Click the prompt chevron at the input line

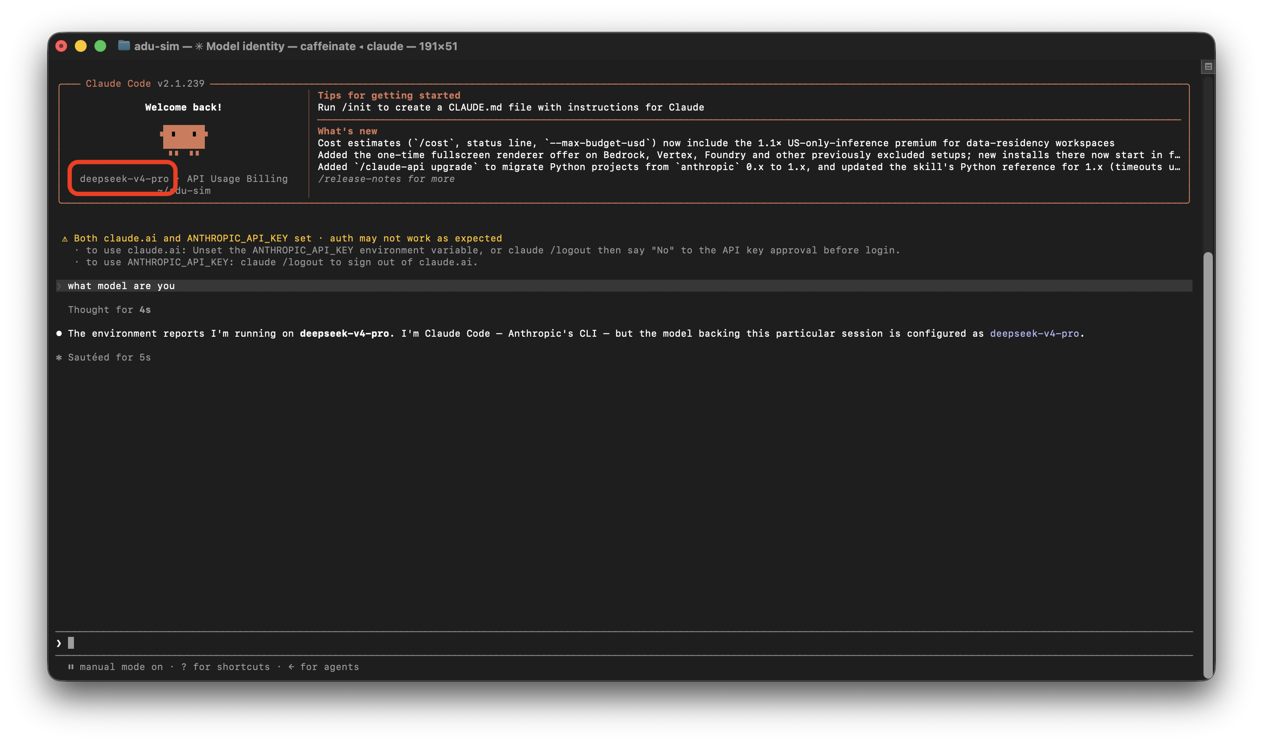click(x=59, y=643)
